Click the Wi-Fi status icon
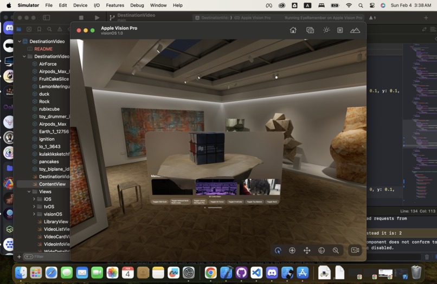The image size is (437, 284). (349, 5)
